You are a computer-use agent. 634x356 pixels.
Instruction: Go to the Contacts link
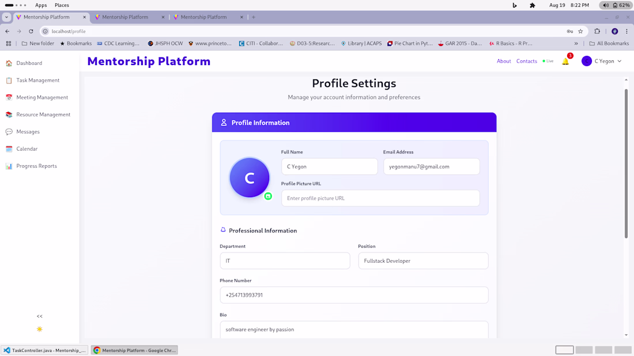tap(527, 61)
